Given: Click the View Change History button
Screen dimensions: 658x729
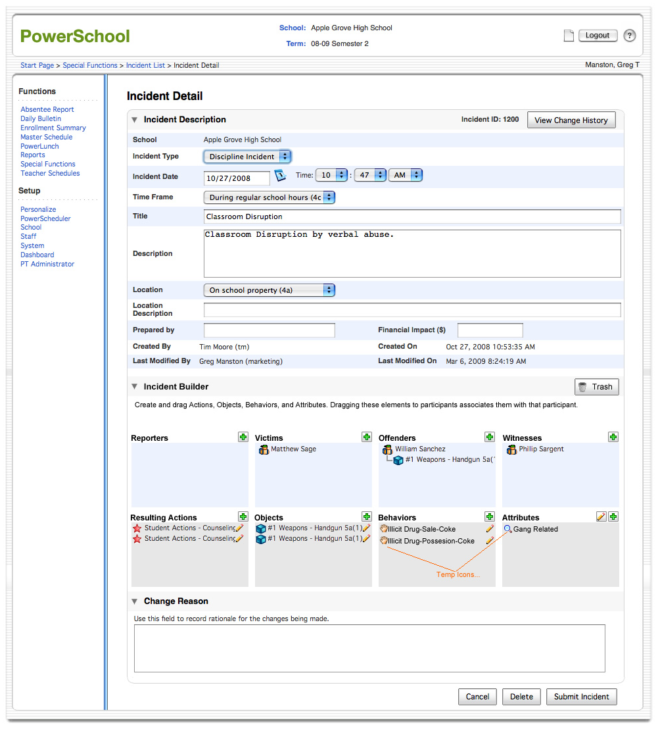Looking at the screenshot, I should point(571,120).
